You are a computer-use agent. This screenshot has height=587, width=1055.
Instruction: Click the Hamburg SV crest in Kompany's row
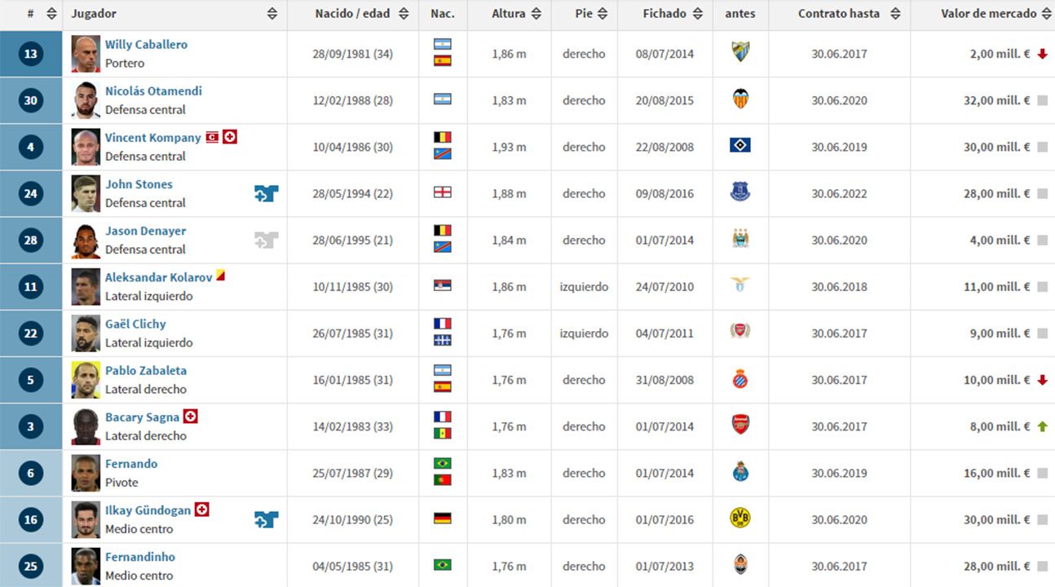pyautogui.click(x=740, y=146)
